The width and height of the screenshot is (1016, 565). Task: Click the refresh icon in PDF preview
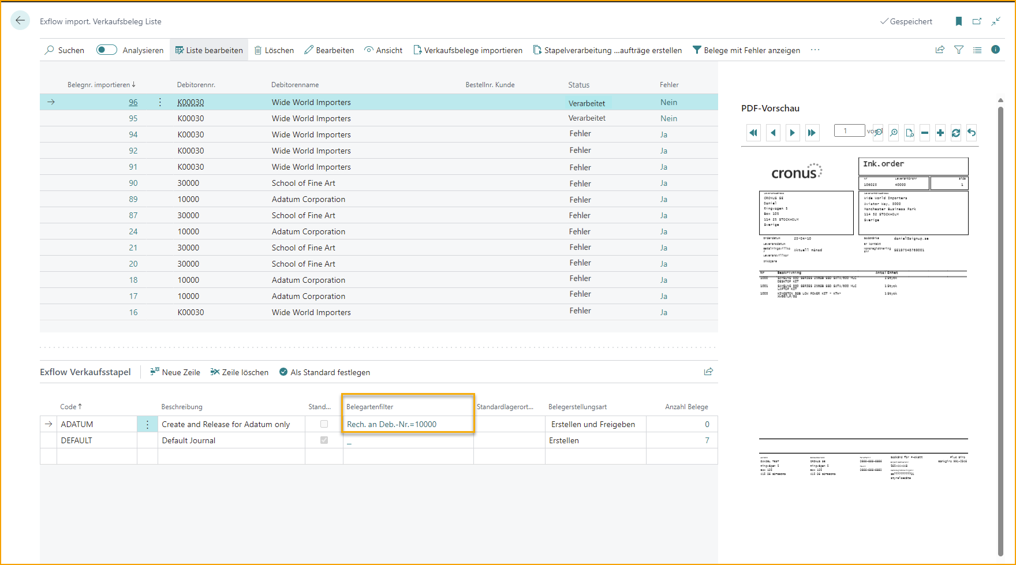pyautogui.click(x=956, y=133)
